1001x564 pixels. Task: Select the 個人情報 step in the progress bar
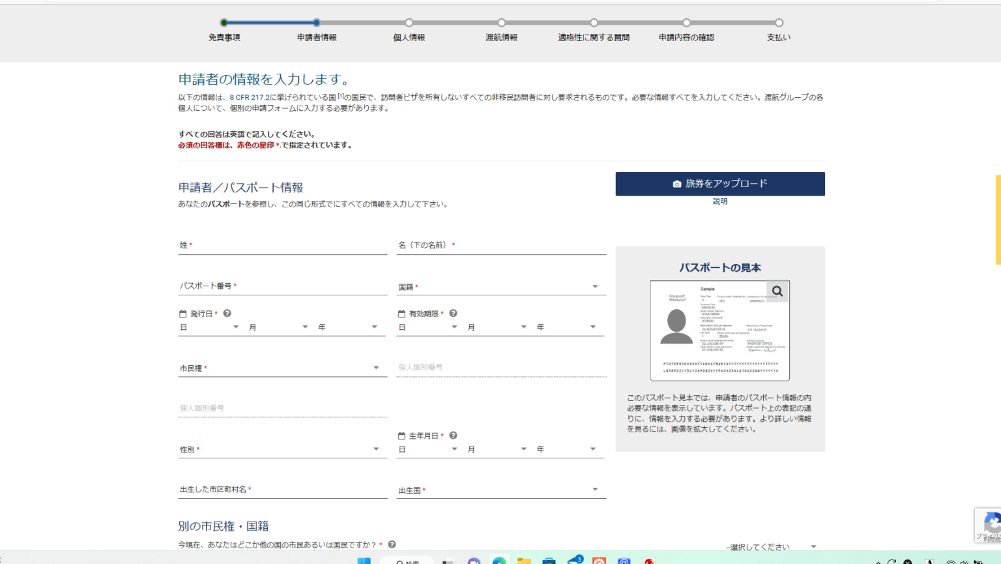(409, 23)
